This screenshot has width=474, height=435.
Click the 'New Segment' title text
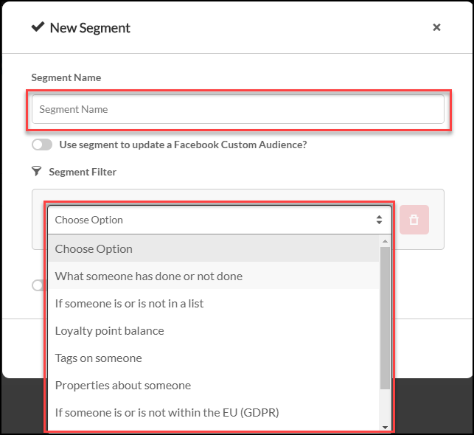(x=90, y=28)
